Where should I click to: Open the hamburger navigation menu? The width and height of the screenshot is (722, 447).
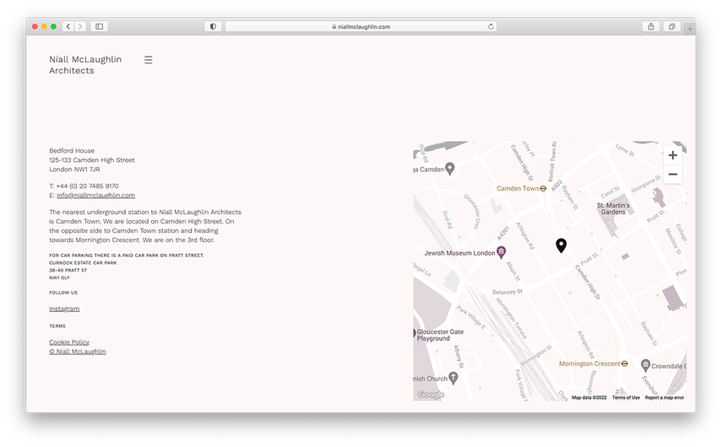(x=149, y=60)
